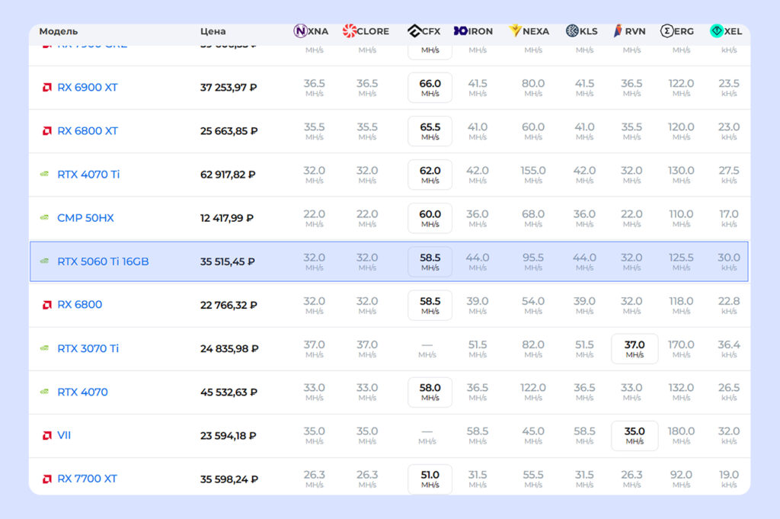
Task: Click the RVN coin icon in the header
Action: click(x=617, y=30)
